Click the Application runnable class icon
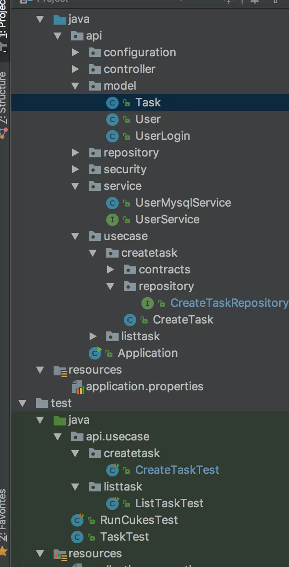The width and height of the screenshot is (289, 567). [95, 353]
